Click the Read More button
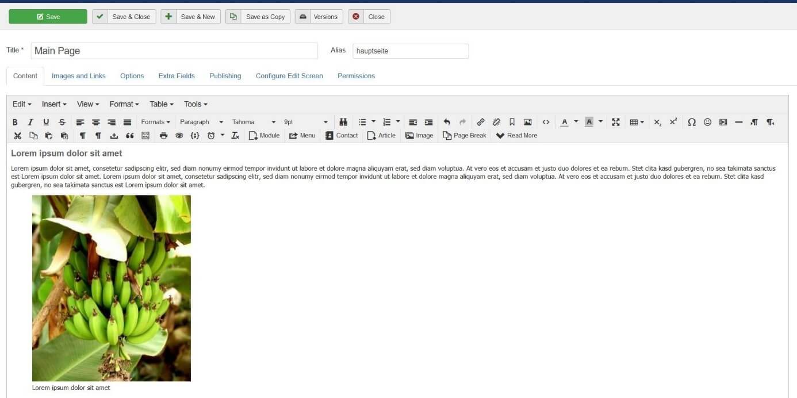The width and height of the screenshot is (797, 398). 516,136
